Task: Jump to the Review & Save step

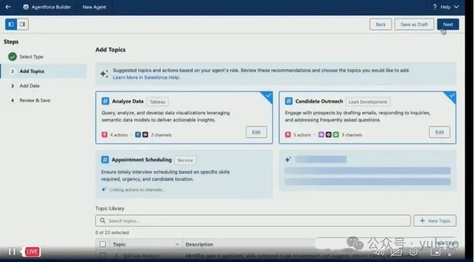Action: click(x=35, y=100)
